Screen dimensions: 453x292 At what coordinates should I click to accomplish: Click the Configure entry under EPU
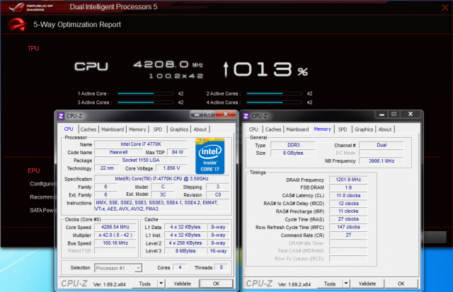point(42,184)
